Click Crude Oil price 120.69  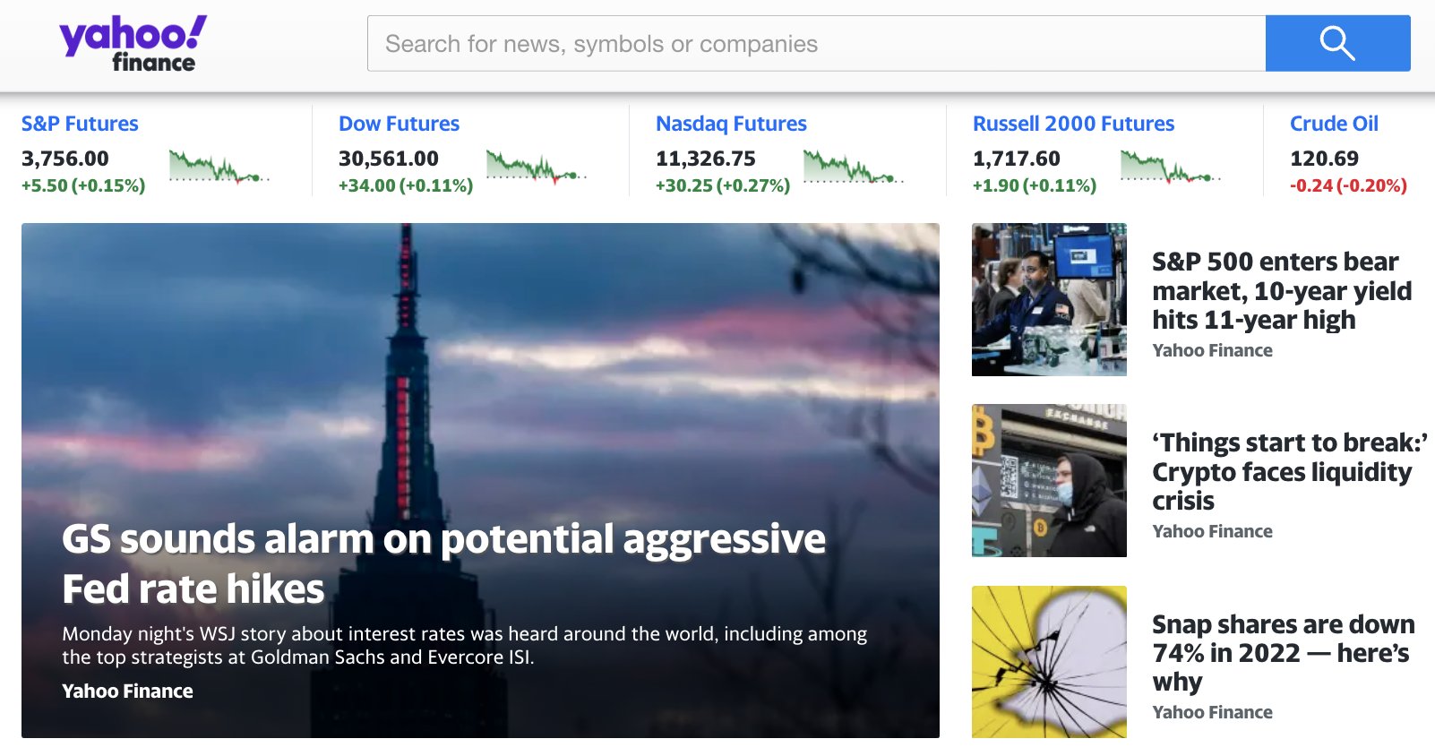pyautogui.click(x=1324, y=159)
